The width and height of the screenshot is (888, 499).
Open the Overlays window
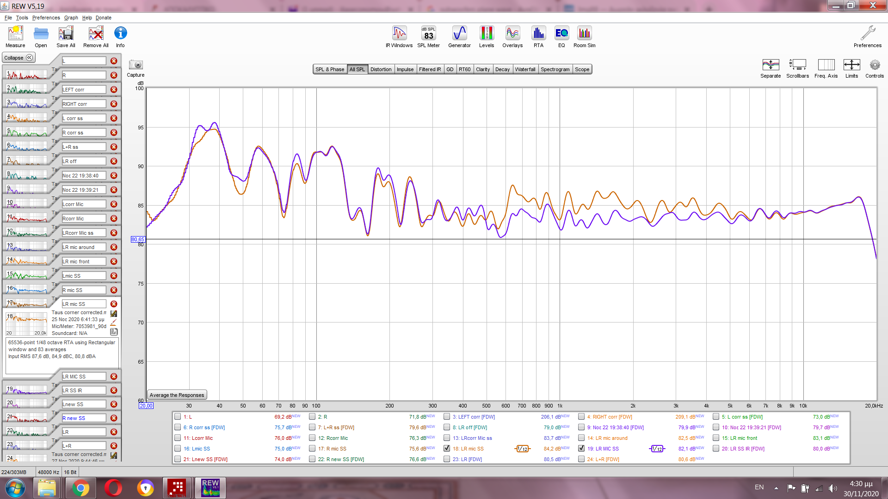pyautogui.click(x=512, y=37)
